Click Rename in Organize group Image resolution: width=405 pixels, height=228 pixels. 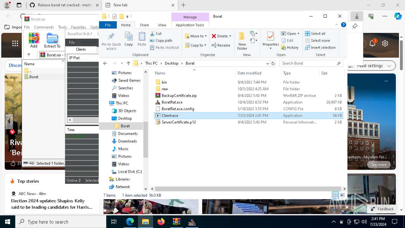221,45
